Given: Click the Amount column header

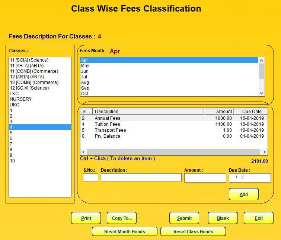Looking at the screenshot, I should pos(219,111).
